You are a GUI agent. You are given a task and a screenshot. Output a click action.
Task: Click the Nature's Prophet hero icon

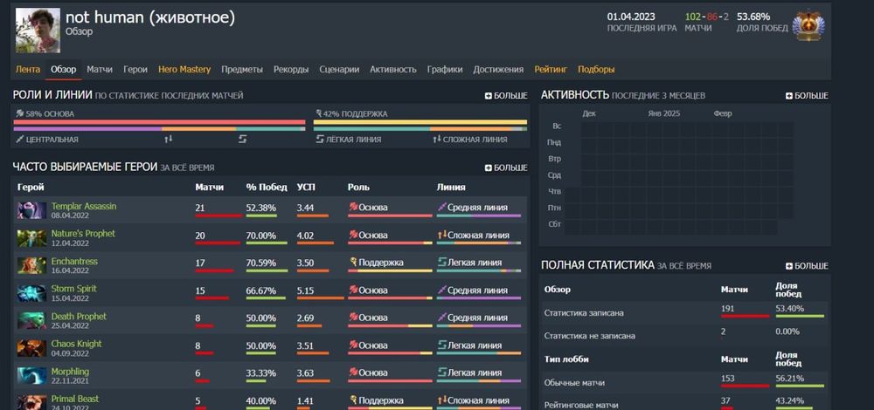pyautogui.click(x=31, y=238)
